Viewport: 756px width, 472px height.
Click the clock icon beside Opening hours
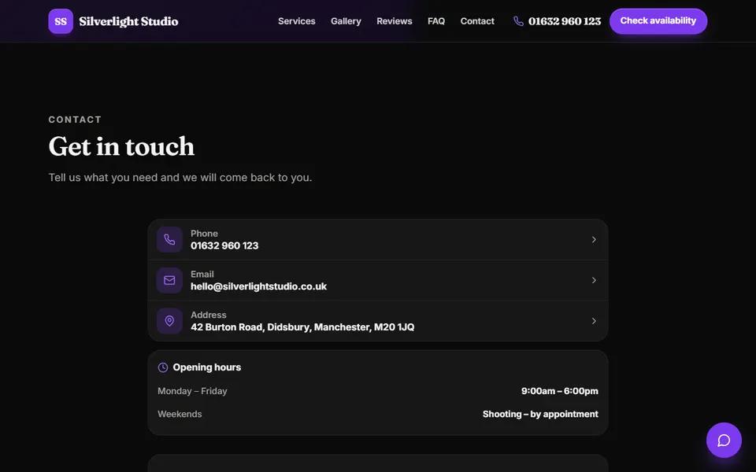(163, 367)
